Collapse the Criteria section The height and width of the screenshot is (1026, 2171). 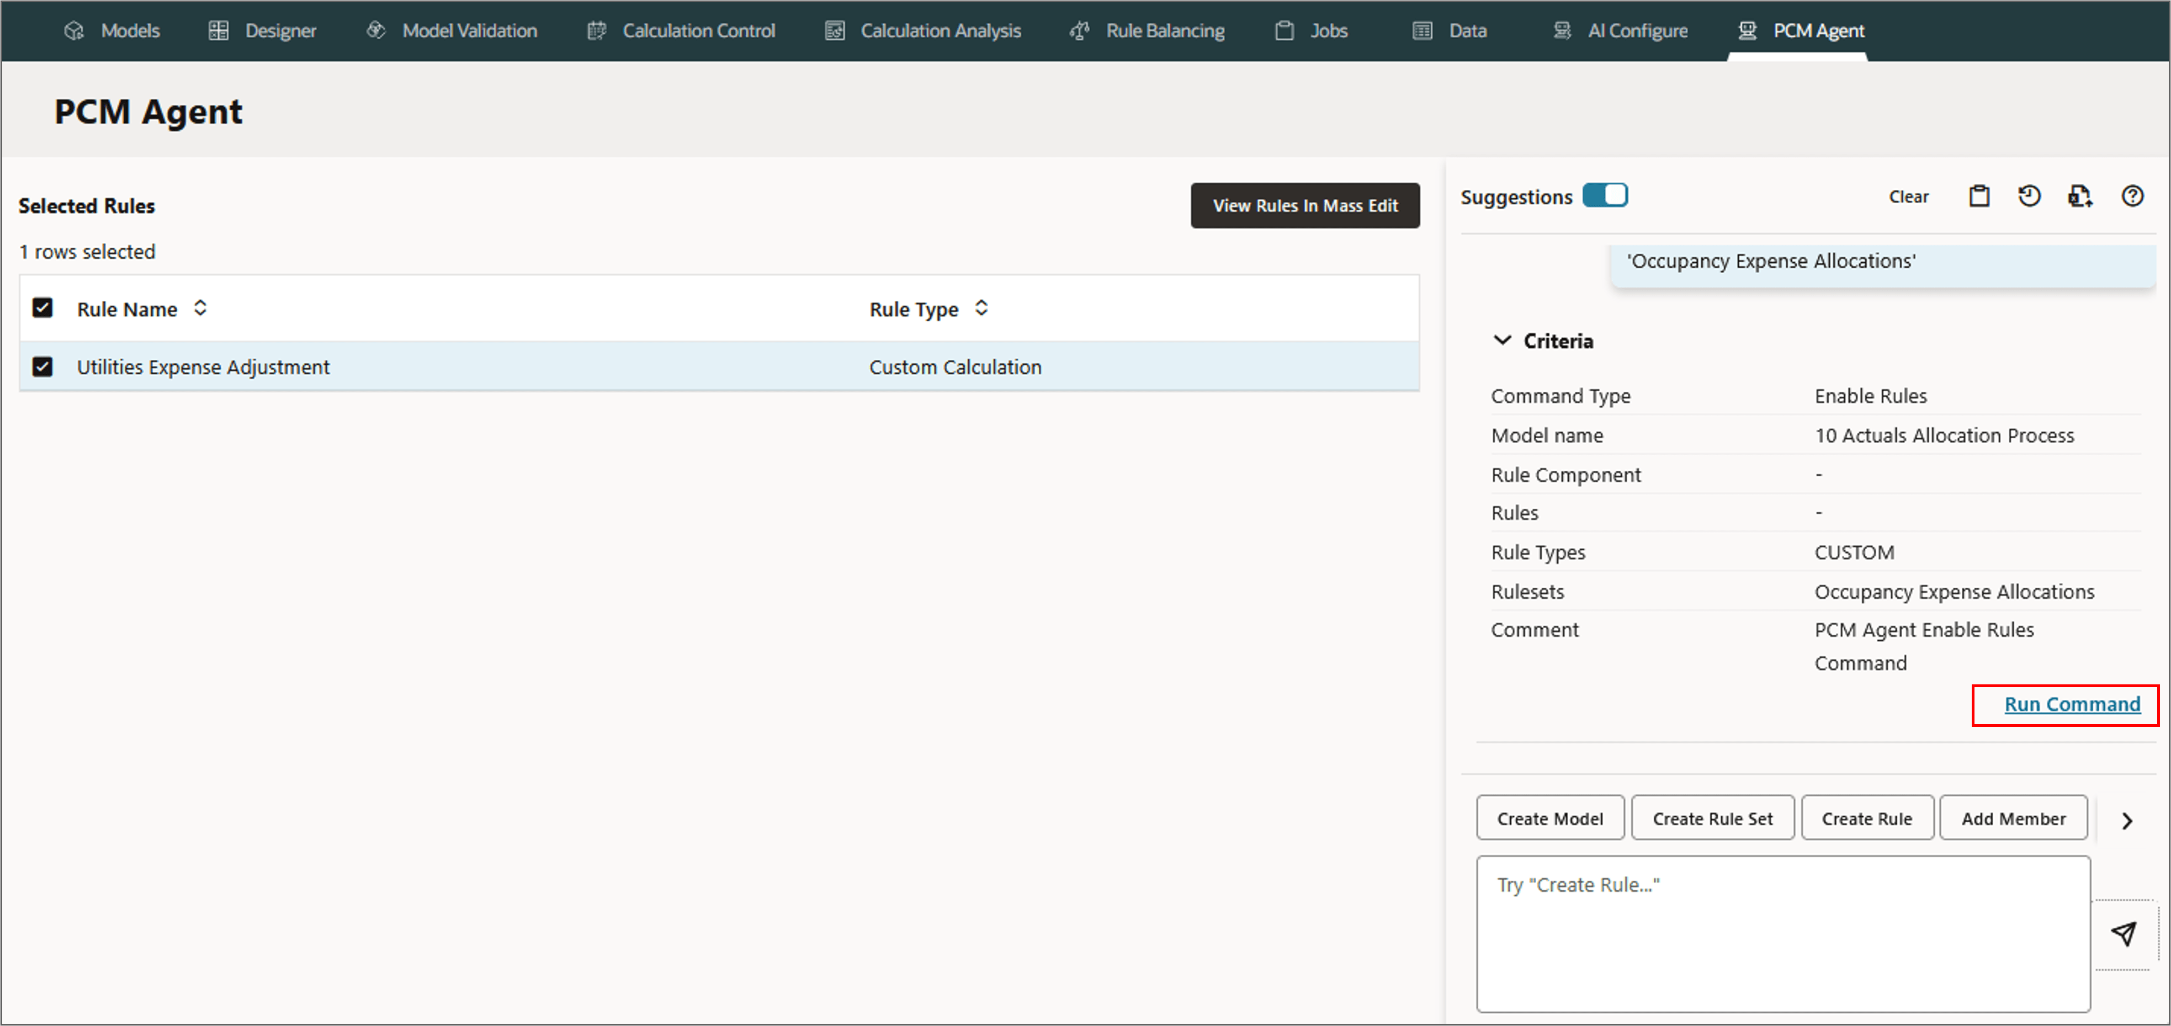[x=1502, y=341]
